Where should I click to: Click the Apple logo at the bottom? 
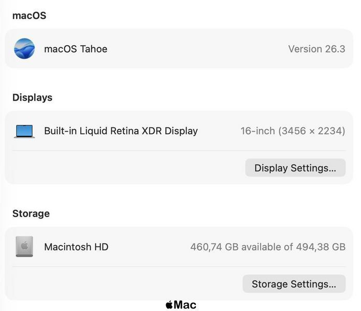pyautogui.click(x=169, y=305)
